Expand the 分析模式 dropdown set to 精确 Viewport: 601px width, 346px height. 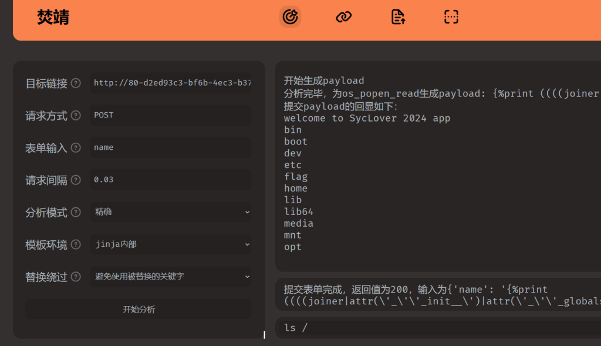pos(171,211)
